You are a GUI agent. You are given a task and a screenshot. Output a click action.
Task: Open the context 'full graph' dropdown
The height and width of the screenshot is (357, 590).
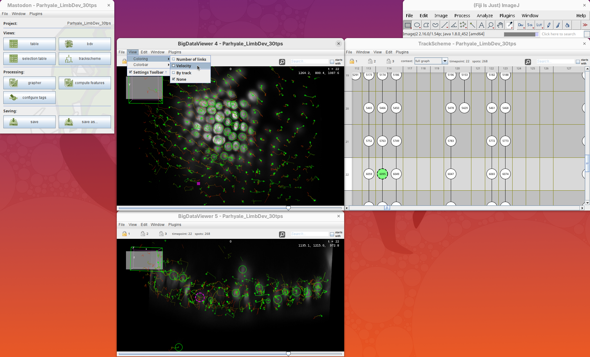tap(444, 61)
